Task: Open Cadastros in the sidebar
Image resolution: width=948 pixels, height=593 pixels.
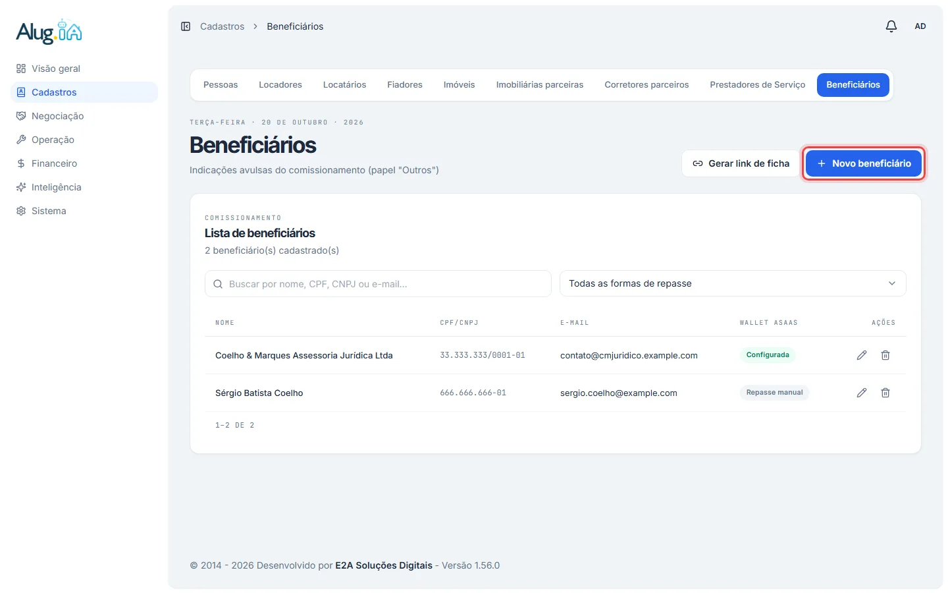Action: click(84, 92)
